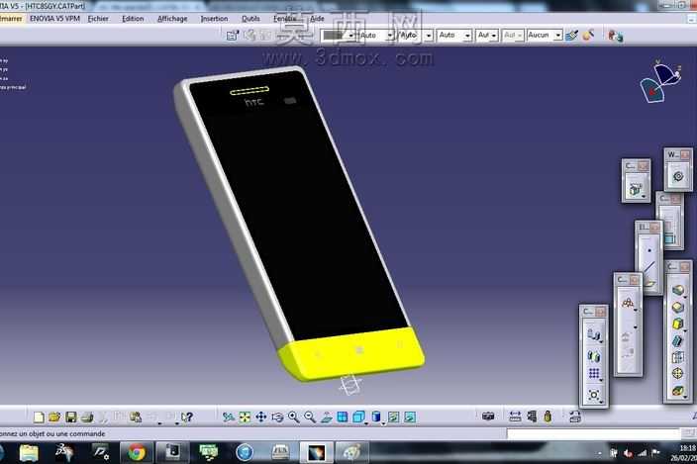Click the Painter brush icon in Graphic Properties

571,35
